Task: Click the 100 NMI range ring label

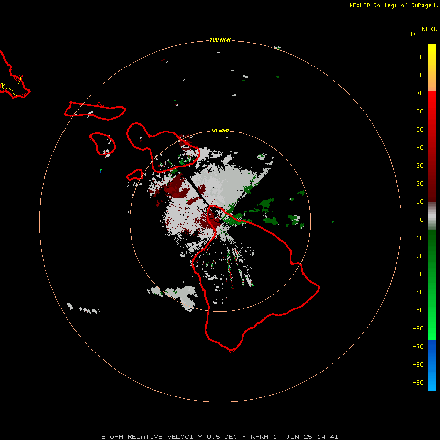Action: tap(220, 40)
